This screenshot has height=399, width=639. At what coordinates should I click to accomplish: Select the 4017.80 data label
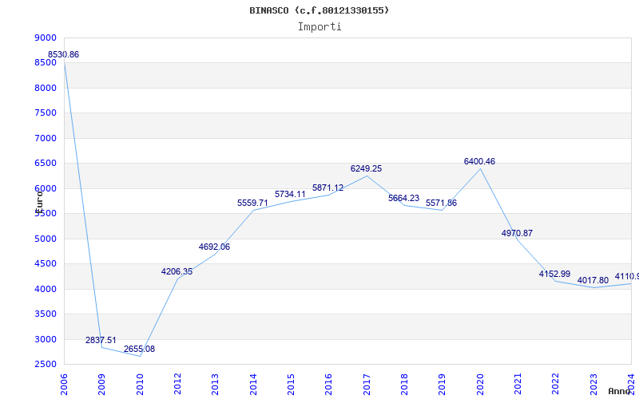click(x=593, y=280)
